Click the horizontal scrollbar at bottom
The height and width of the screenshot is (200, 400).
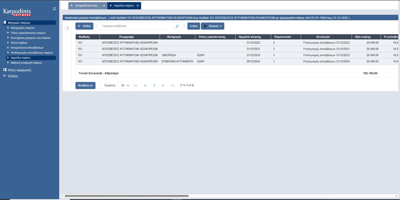[126, 196]
